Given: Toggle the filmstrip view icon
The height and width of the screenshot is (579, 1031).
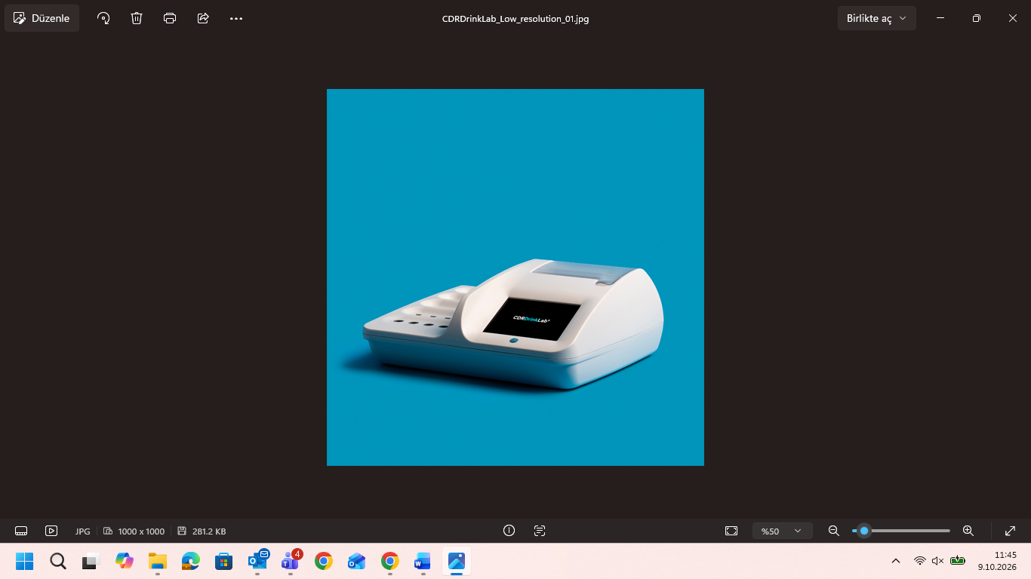Looking at the screenshot, I should click(x=21, y=531).
